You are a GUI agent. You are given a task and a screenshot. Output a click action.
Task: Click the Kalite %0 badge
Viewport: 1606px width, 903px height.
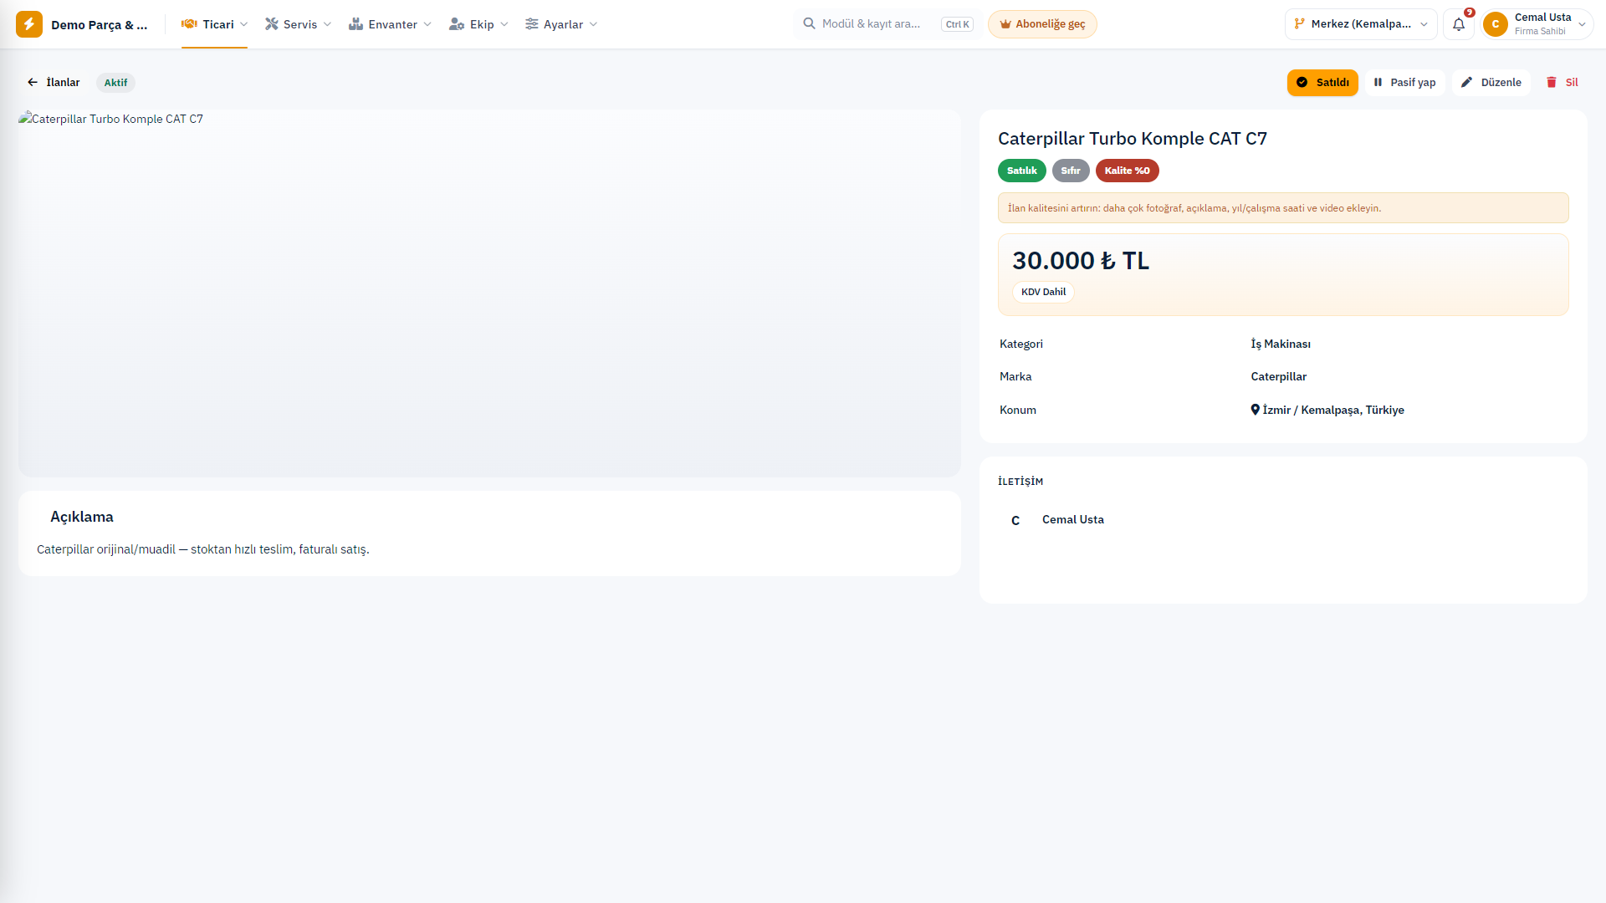coord(1128,171)
